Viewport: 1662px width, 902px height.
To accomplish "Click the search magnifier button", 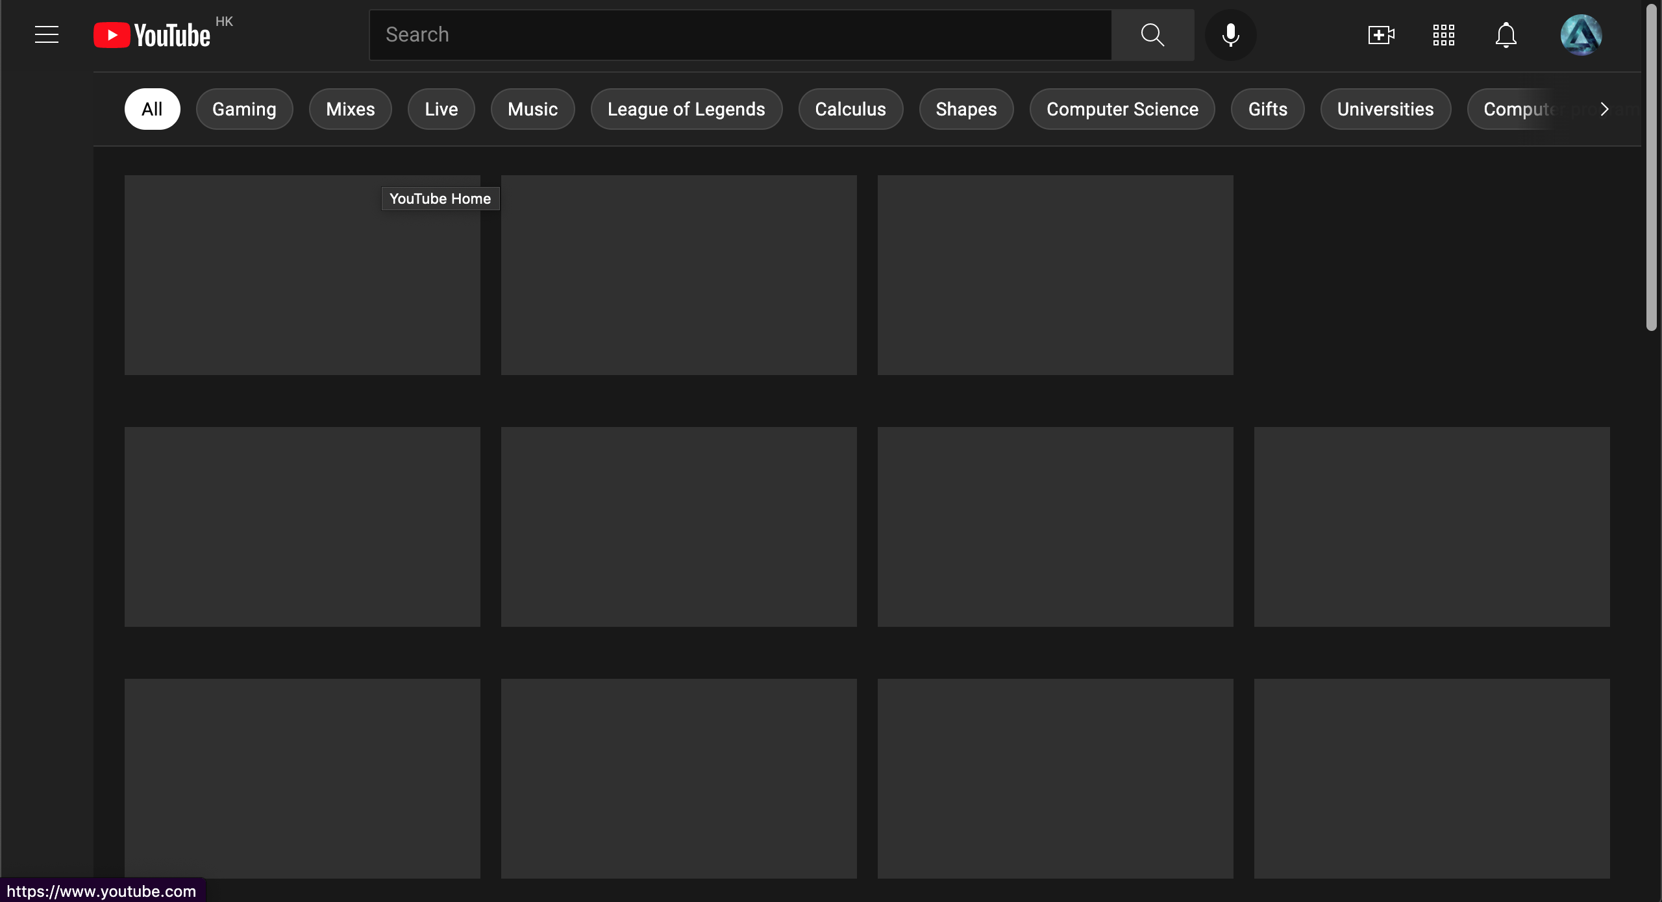I will 1152,34.
